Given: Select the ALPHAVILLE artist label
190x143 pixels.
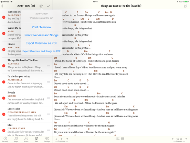Looking at the screenshot, I should 15,80.
